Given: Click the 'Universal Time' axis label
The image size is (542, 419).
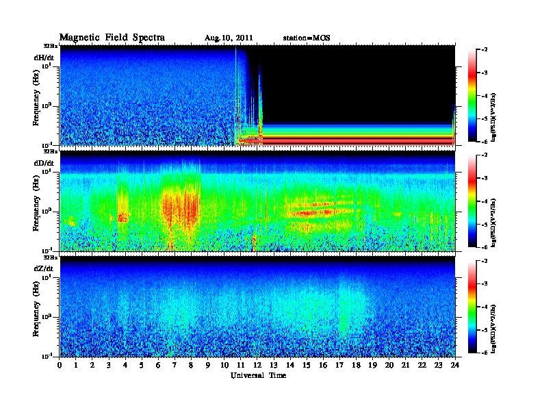Looking at the screenshot, I should (258, 375).
